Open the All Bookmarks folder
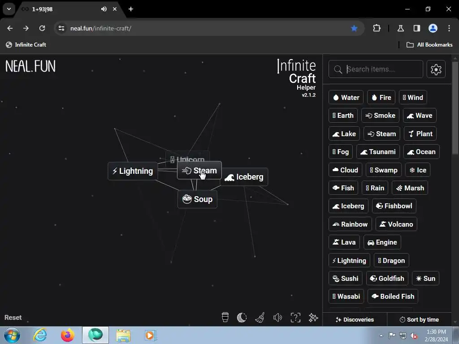 (429, 44)
